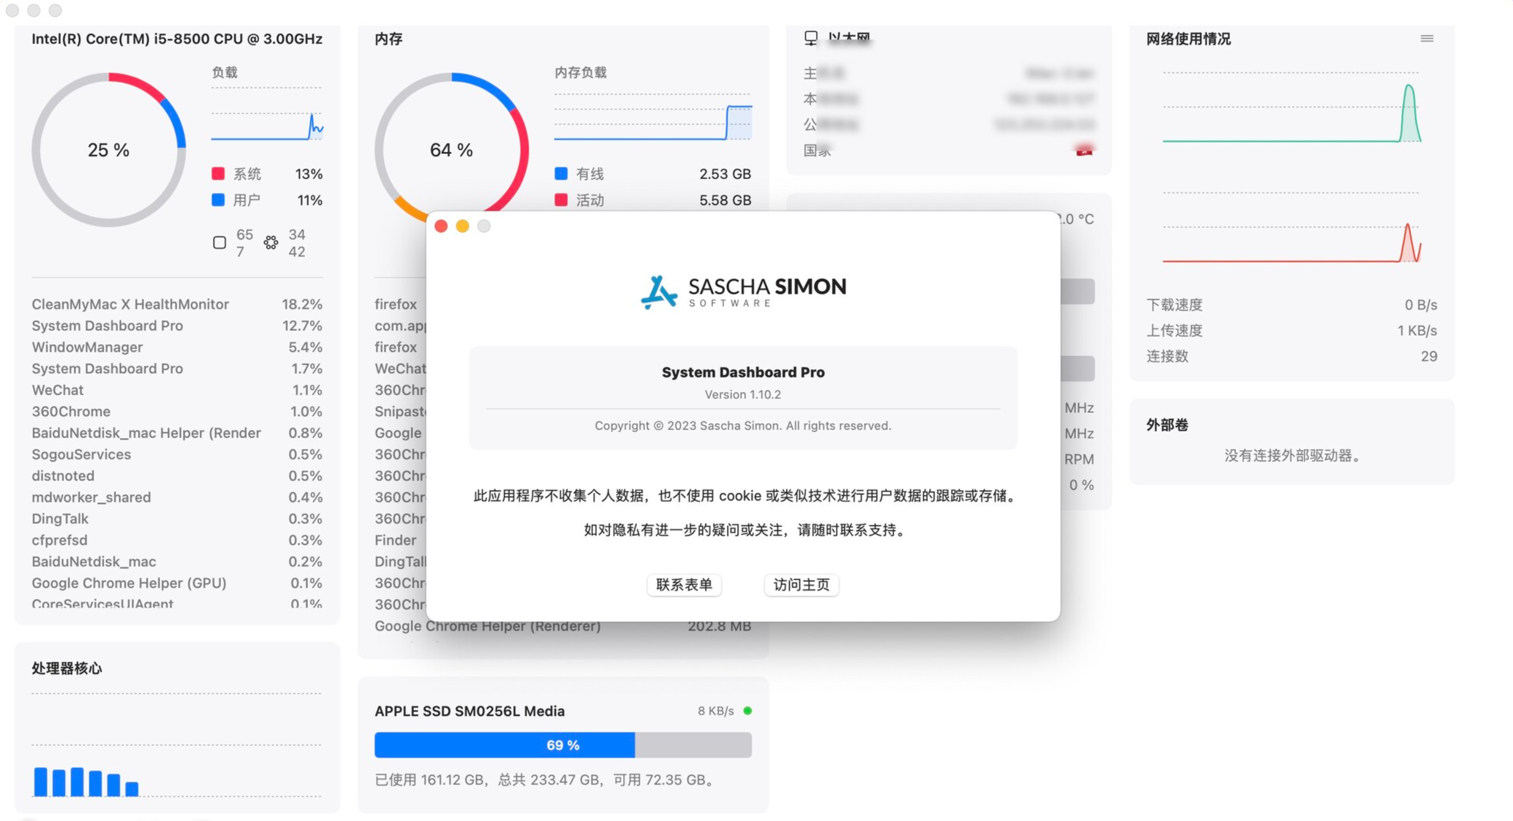Viewport: 1513px width, 821px height.
Task: Click the 以太网 network panel icon
Action: (x=808, y=37)
